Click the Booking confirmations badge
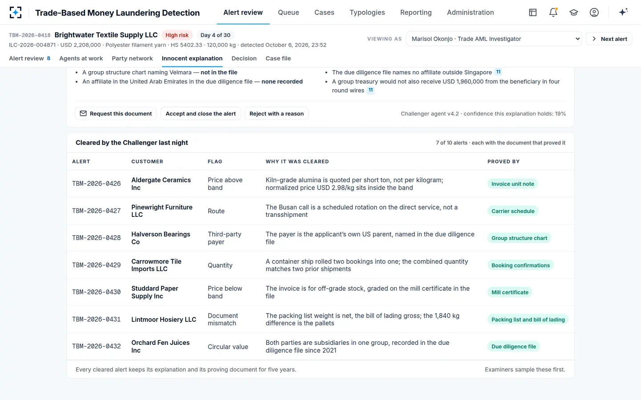 coord(521,265)
